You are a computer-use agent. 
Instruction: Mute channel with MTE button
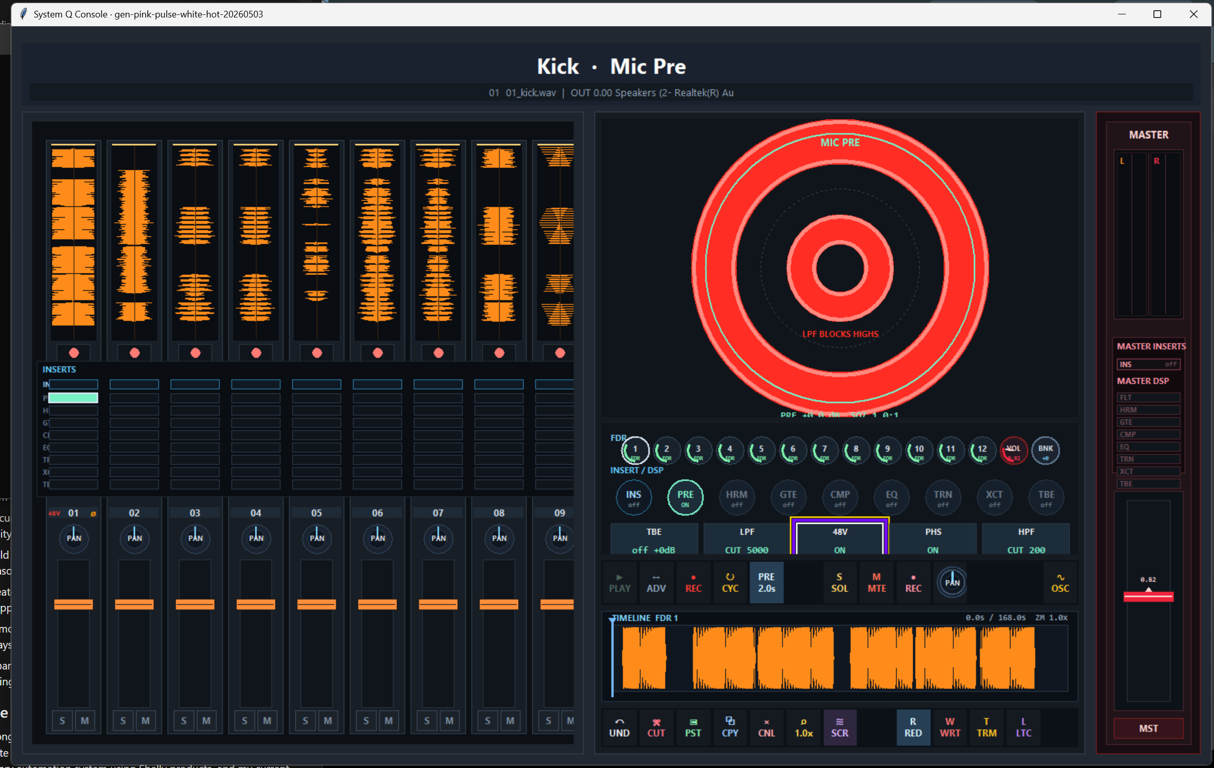click(x=877, y=582)
